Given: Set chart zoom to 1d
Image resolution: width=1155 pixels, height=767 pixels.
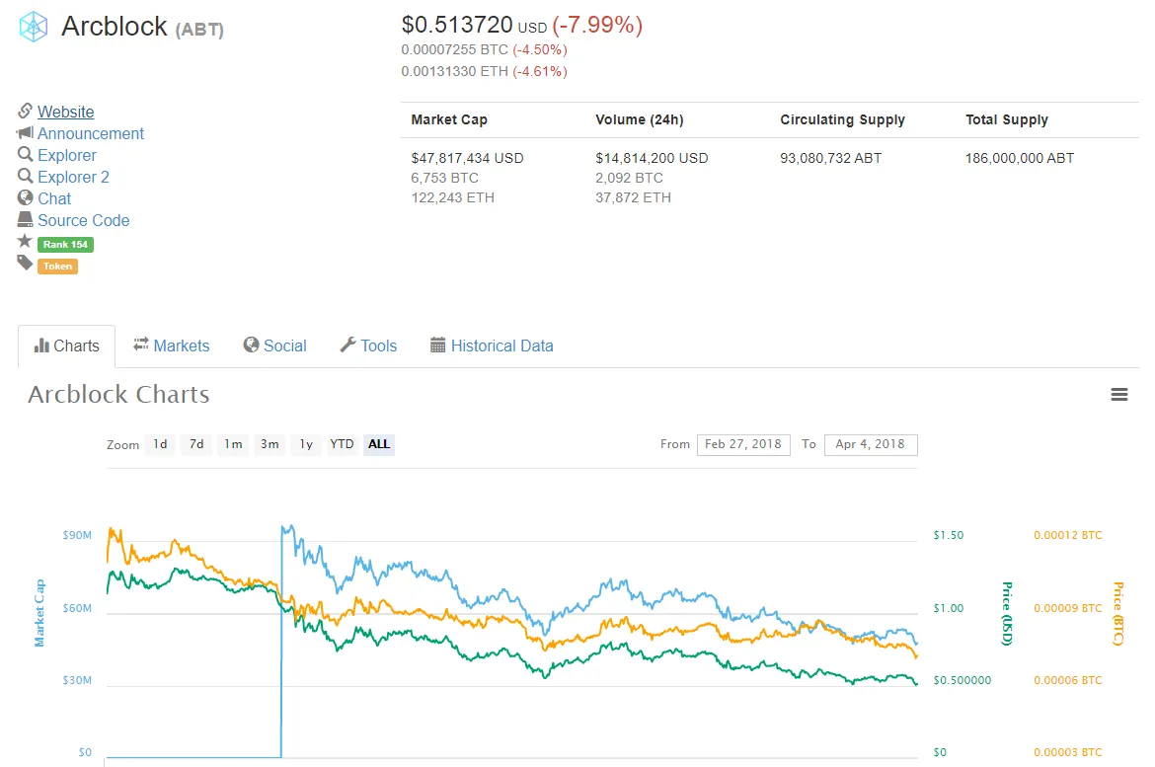Looking at the screenshot, I should tap(160, 444).
